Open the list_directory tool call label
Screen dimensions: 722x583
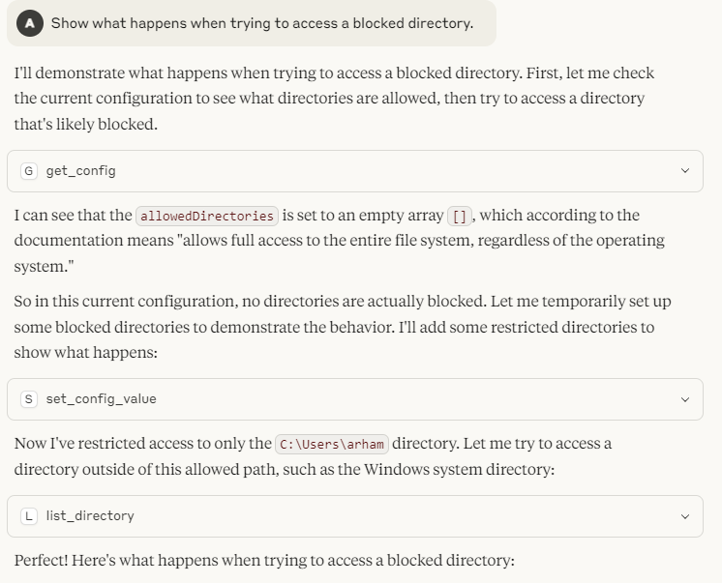pos(90,515)
